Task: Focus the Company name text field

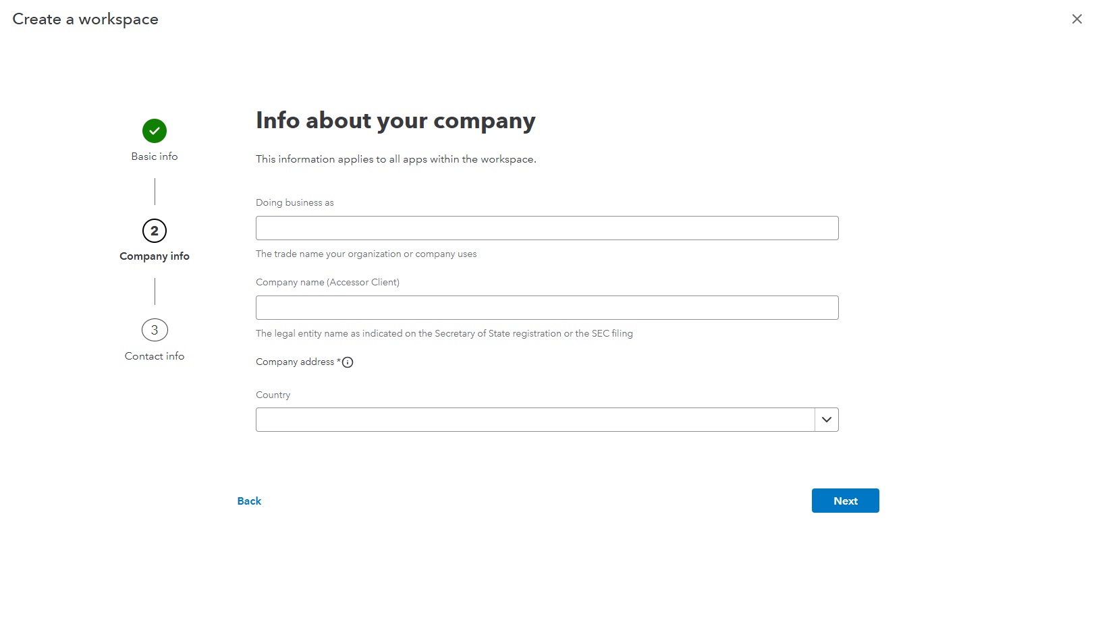Action: point(547,308)
